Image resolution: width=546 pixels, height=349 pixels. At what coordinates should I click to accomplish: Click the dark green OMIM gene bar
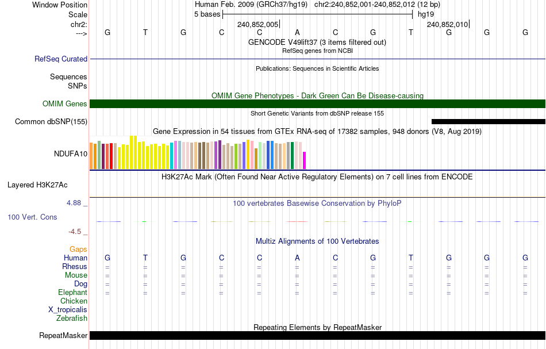pyautogui.click(x=317, y=104)
